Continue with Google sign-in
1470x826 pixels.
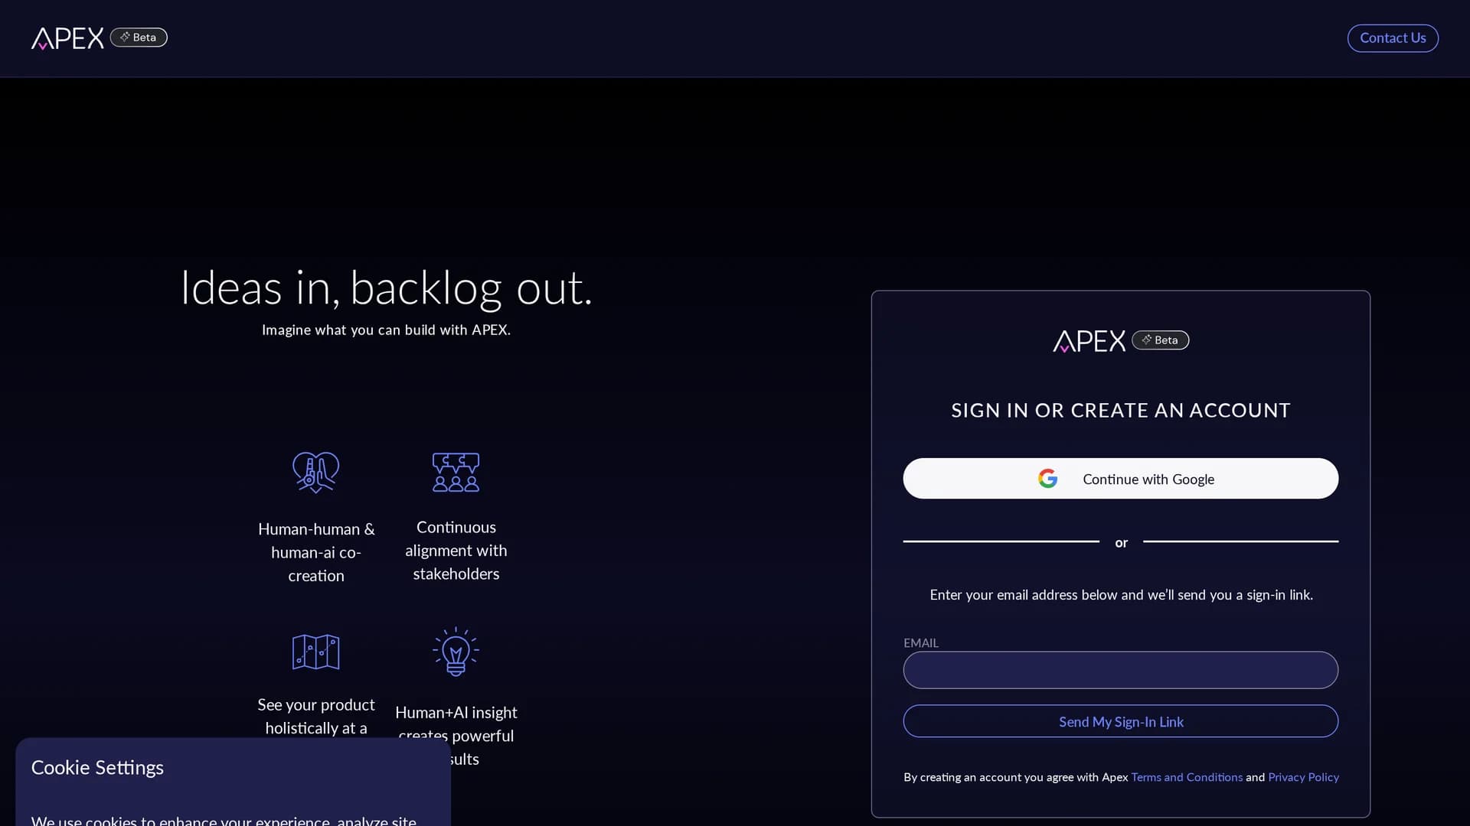[x=1121, y=479]
